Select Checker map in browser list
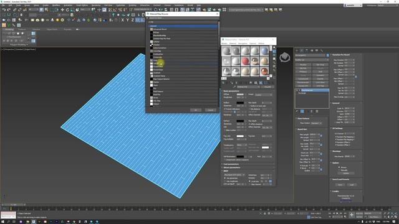This screenshot has width=399, height=224. pyautogui.click(x=183, y=45)
